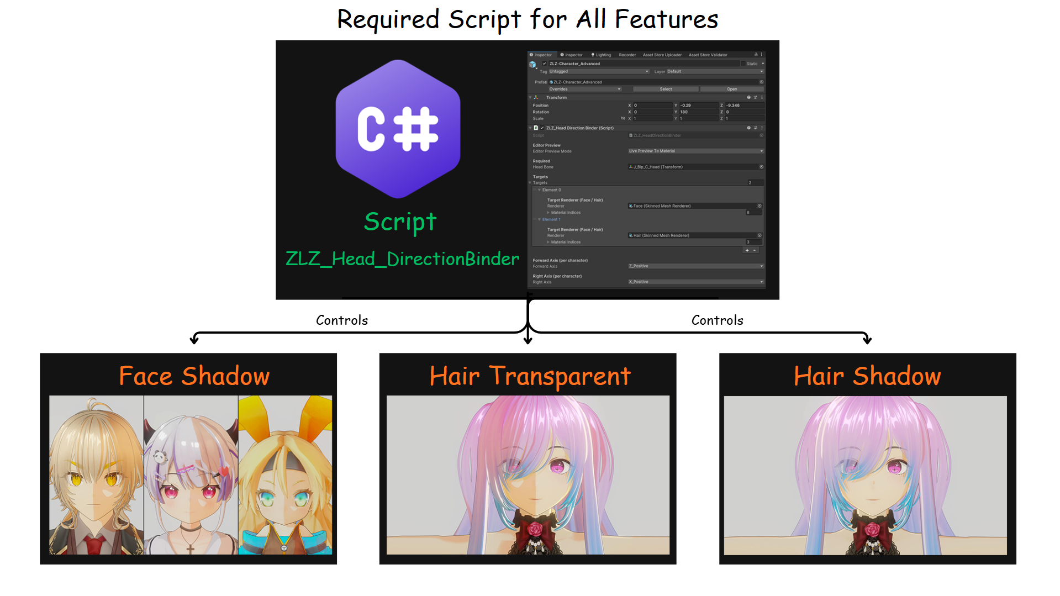Click the Select prefab button
Image resolution: width=1060 pixels, height=596 pixels.
pyautogui.click(x=666, y=89)
